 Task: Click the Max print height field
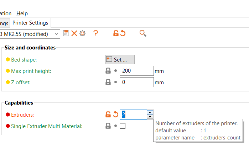point(136,71)
